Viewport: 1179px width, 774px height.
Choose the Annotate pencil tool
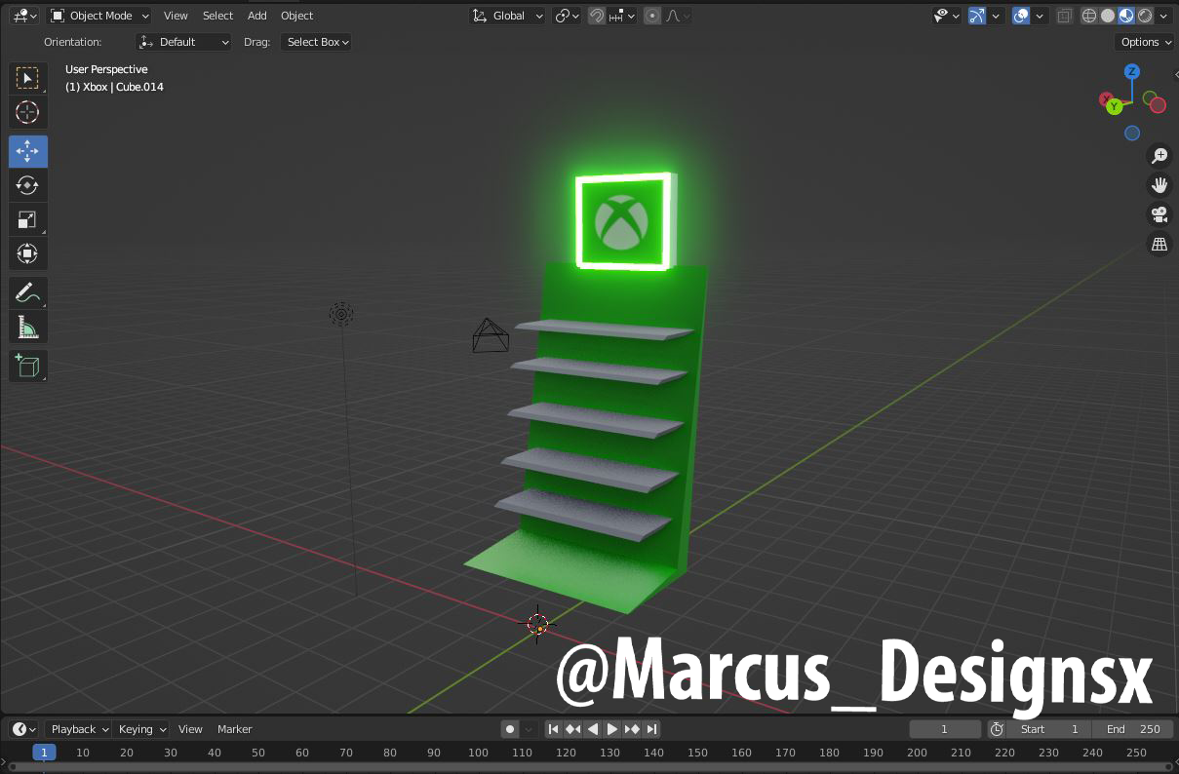coord(27,292)
